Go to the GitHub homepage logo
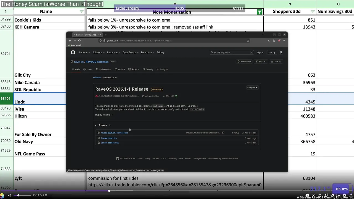 point(73,52)
